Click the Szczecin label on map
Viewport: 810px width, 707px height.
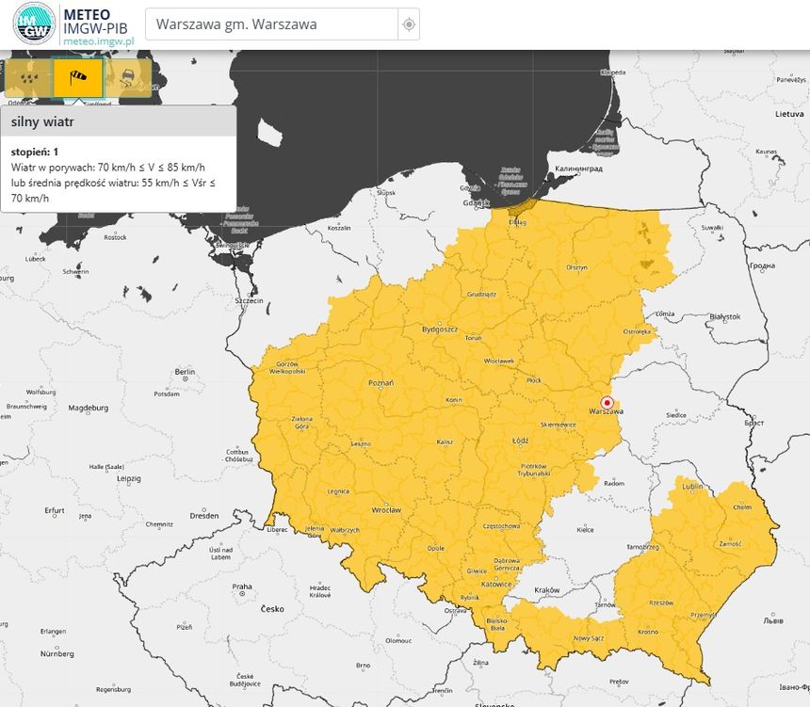tap(249, 300)
